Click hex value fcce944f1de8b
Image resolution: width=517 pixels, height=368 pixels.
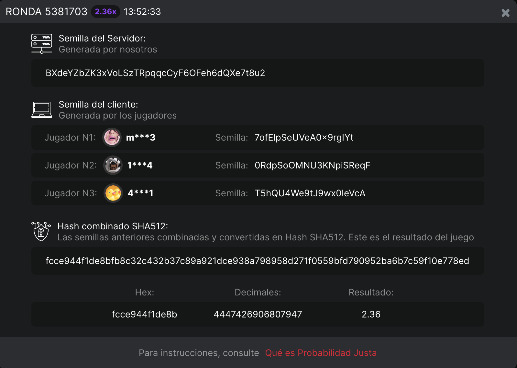click(145, 314)
